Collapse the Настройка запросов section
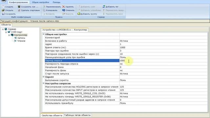 (44, 83)
